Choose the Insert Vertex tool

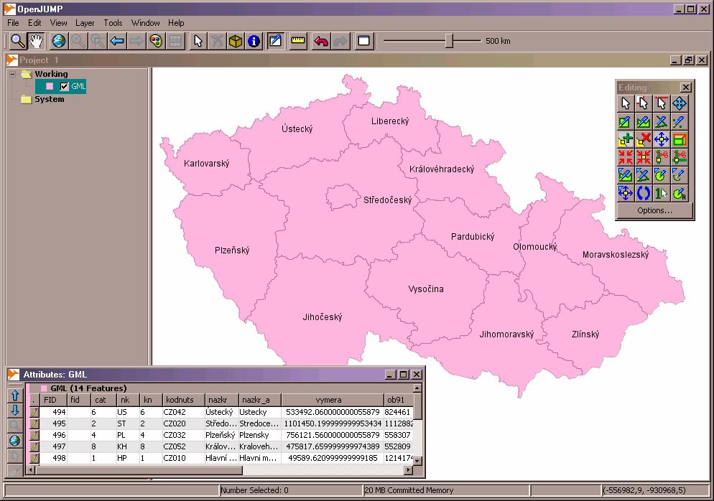coord(625,139)
